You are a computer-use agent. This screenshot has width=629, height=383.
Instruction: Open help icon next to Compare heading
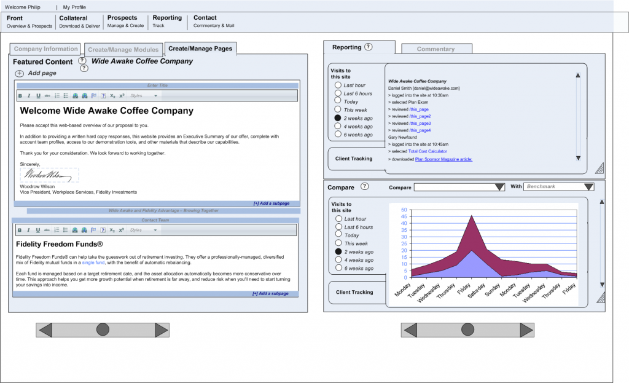(x=364, y=187)
